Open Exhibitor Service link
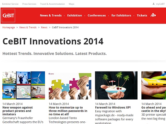This screenshot has width=166, height=124. click(x=10, y=4)
